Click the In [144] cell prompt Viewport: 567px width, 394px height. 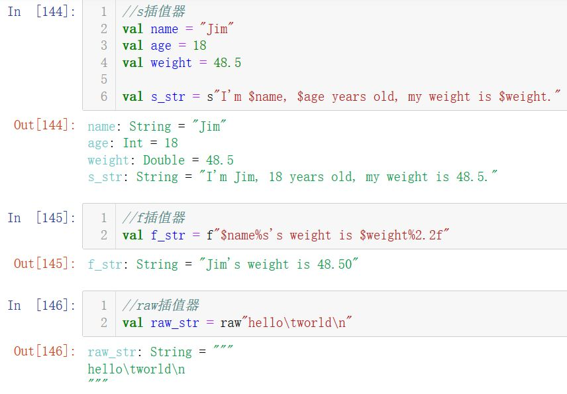(41, 12)
